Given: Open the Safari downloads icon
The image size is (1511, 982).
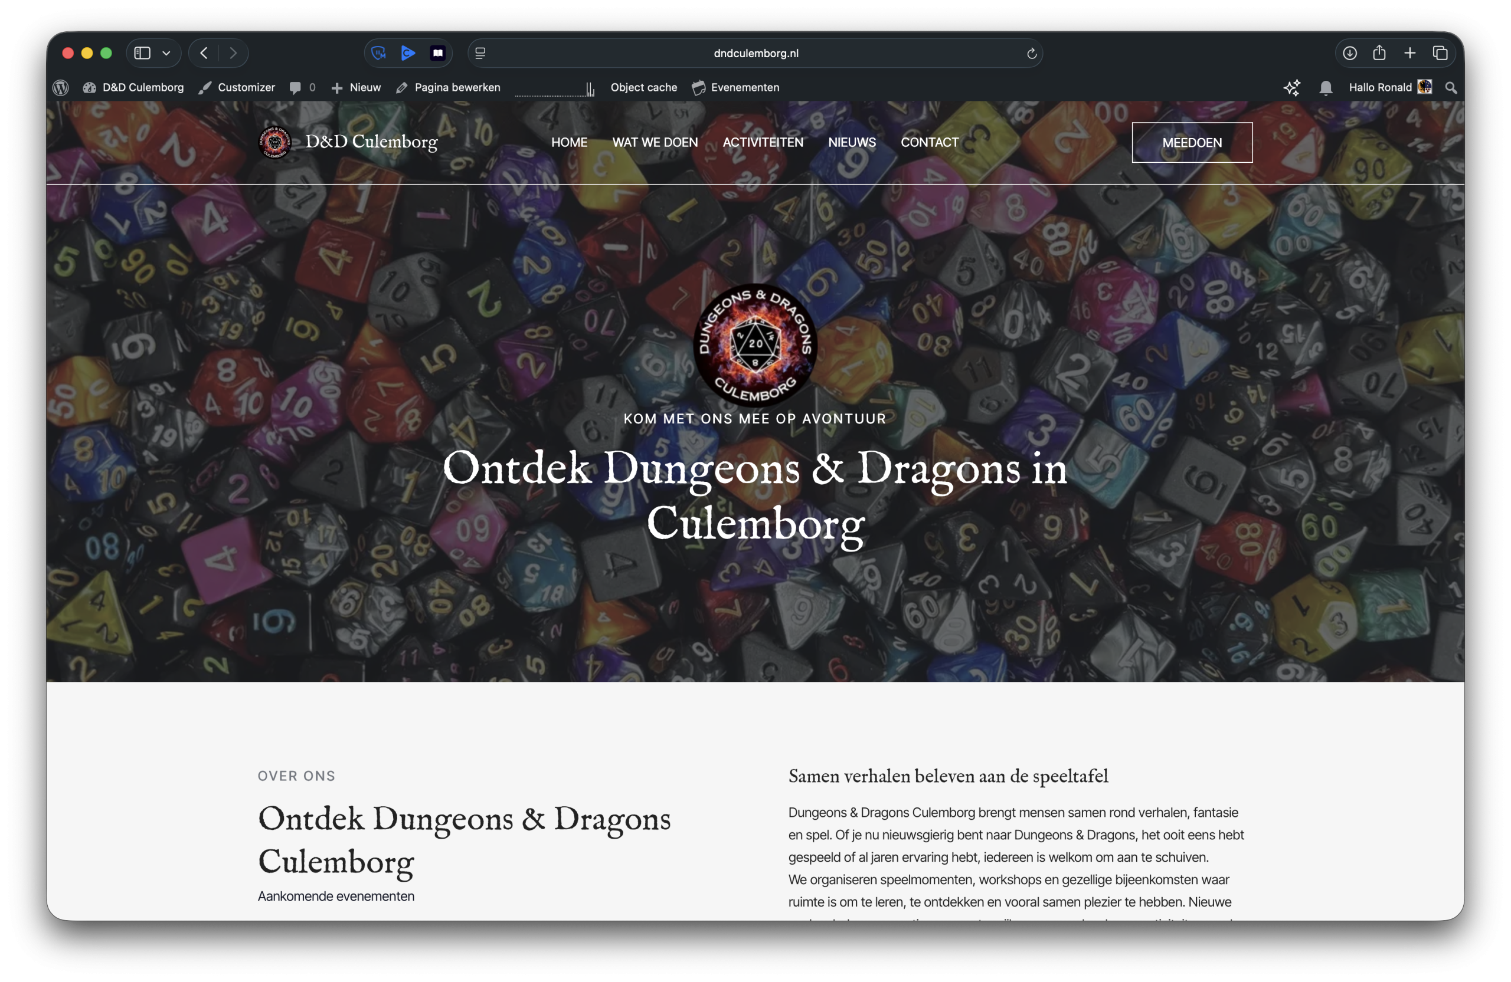Looking at the screenshot, I should (1350, 53).
